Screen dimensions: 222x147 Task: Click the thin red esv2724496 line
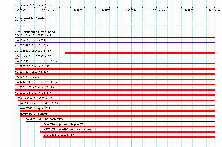[115, 48]
